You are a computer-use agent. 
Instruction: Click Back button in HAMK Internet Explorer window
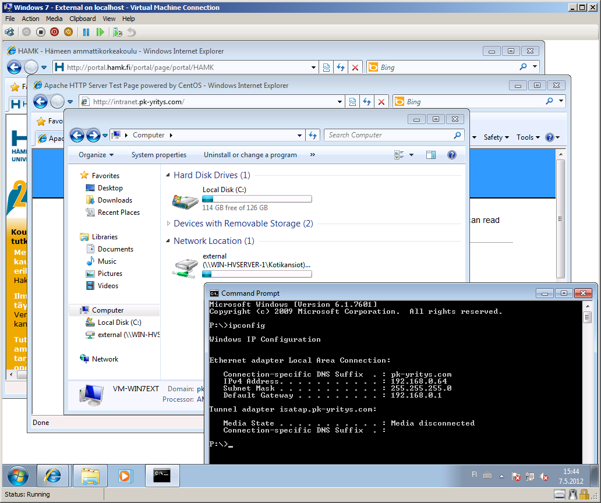coord(14,68)
